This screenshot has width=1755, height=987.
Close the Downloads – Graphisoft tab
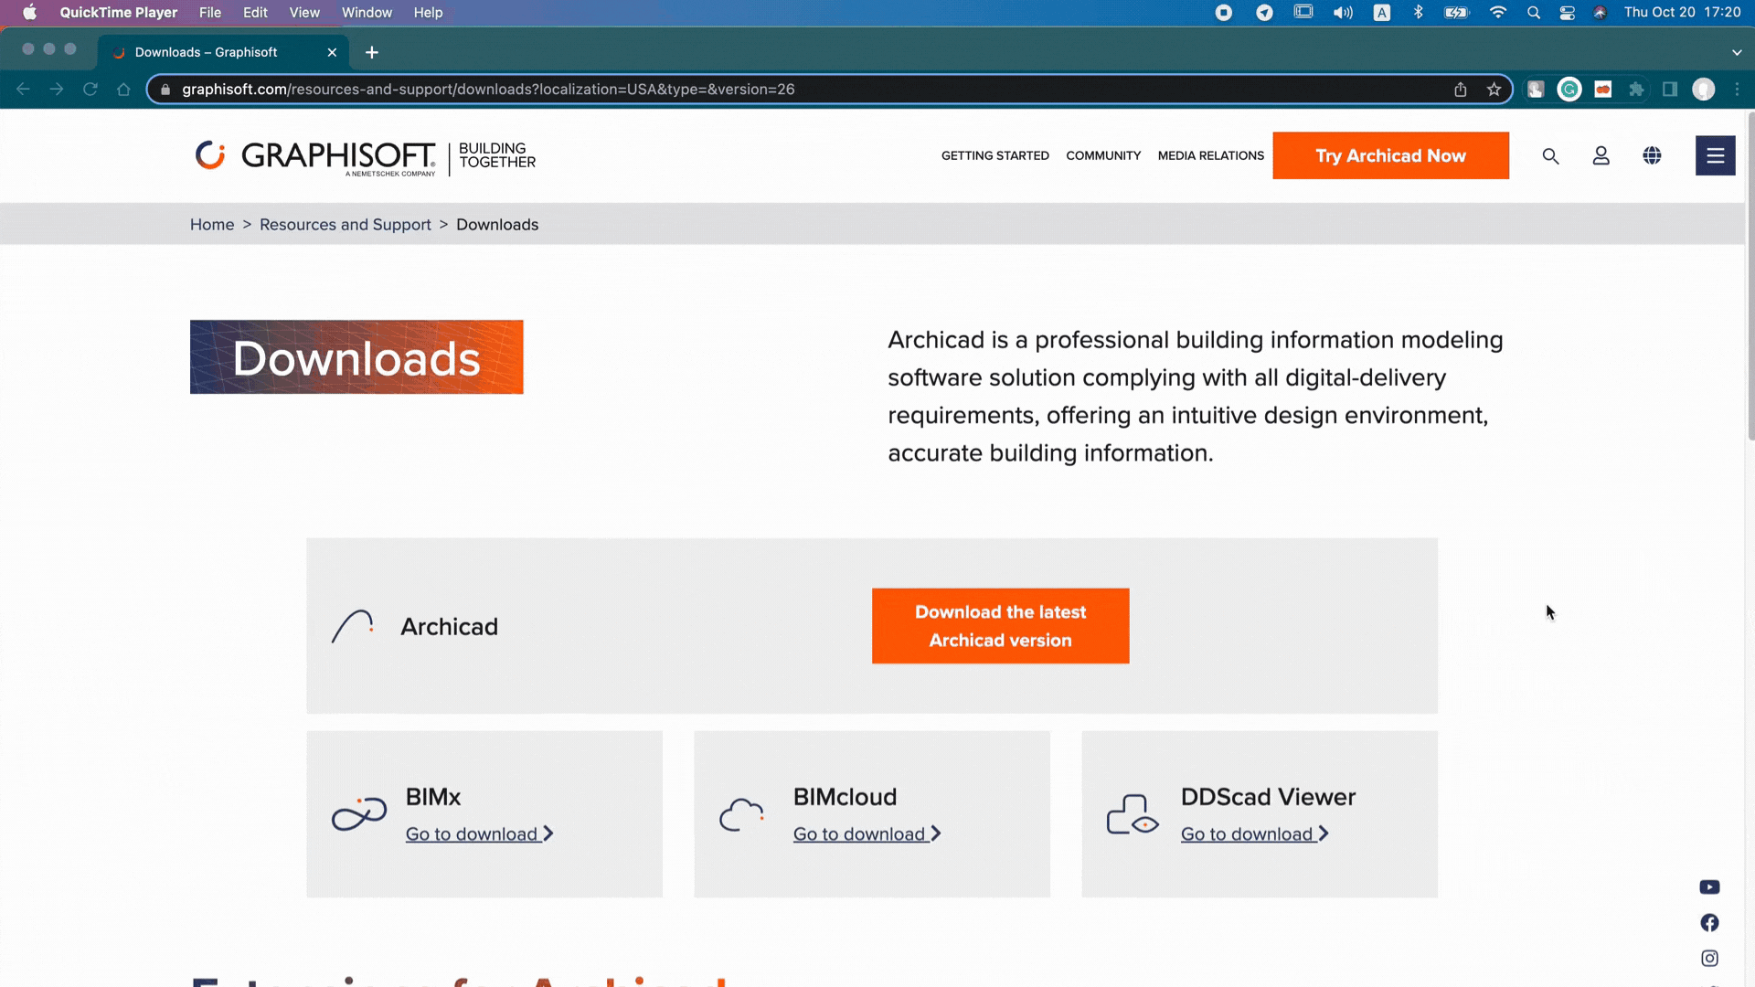point(332,52)
